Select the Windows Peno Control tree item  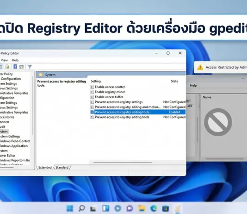(x=15, y=141)
